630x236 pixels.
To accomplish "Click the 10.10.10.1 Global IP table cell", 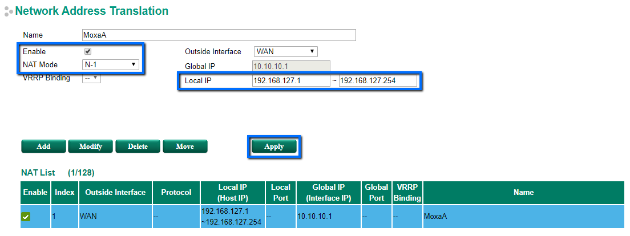I will [x=328, y=217].
